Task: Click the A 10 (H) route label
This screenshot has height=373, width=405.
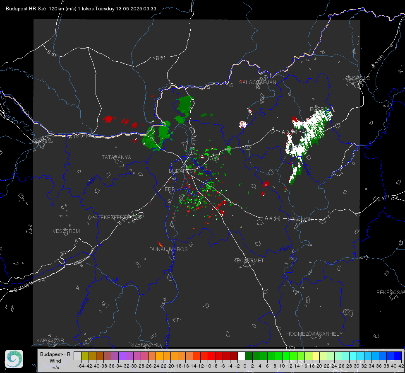Action: point(77,136)
